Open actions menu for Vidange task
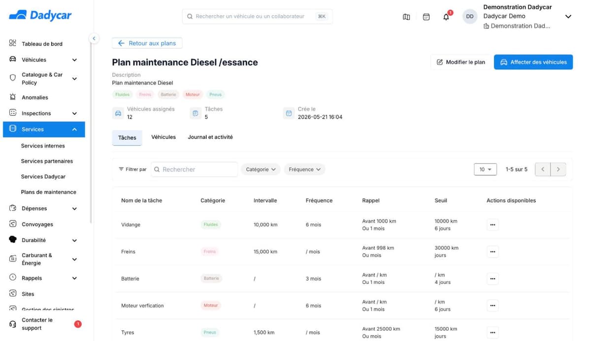591x341 pixels. (x=492, y=225)
